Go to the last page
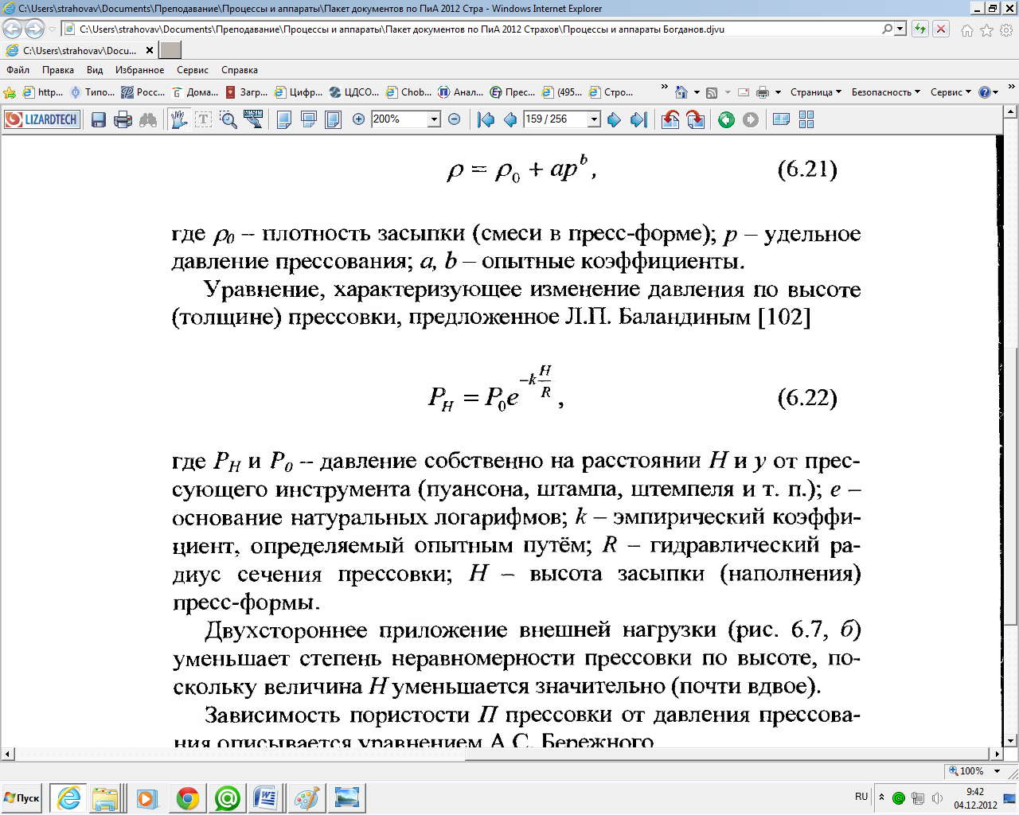The height and width of the screenshot is (815, 1019). (638, 119)
